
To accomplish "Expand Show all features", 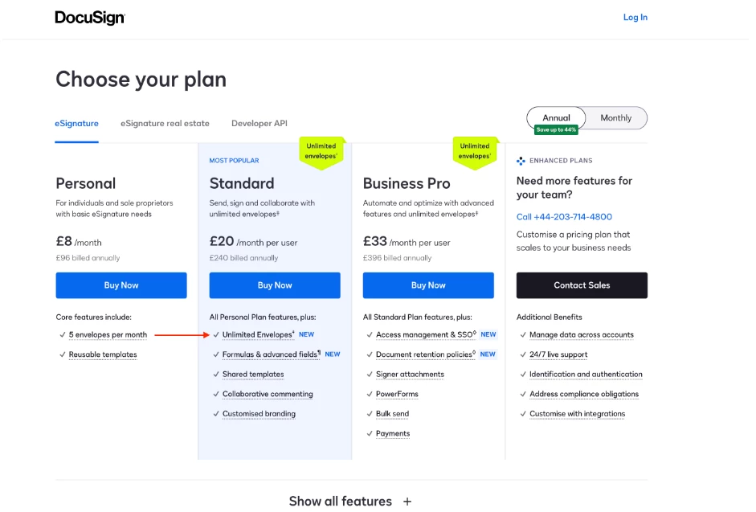I will tap(350, 502).
